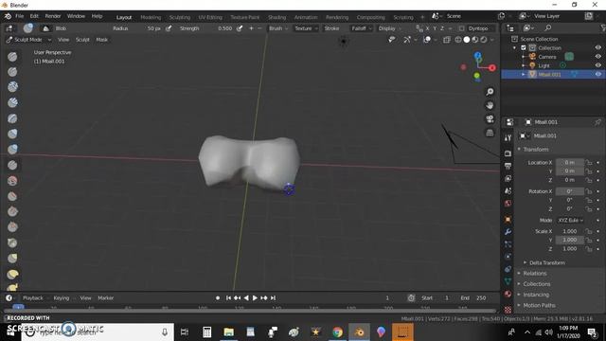
Task: Switch to the Sculpting workspace tab
Action: 180,17
